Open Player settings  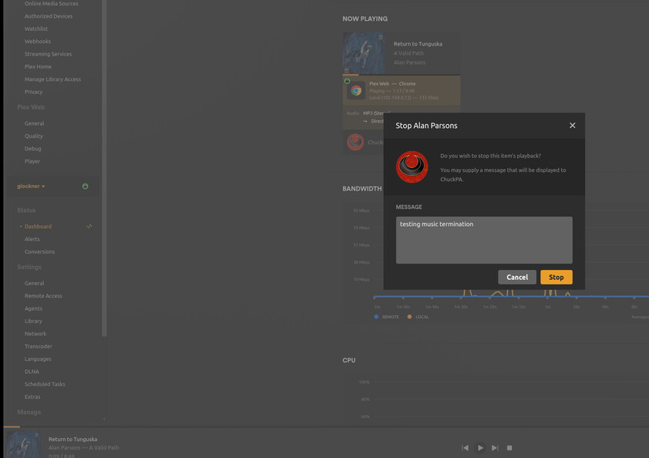(x=32, y=161)
